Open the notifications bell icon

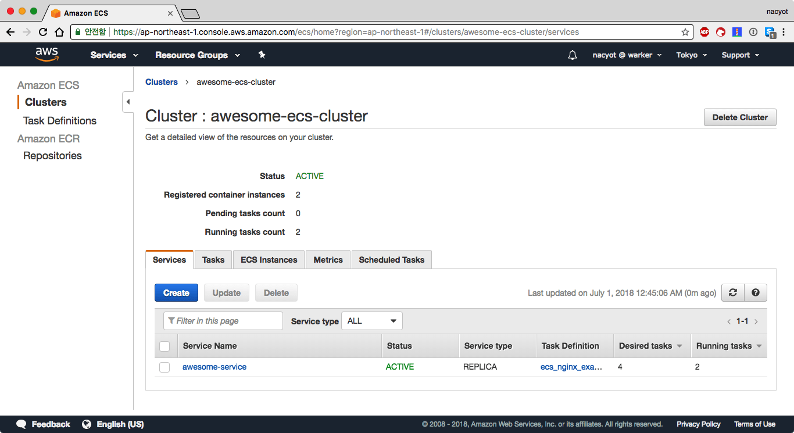tap(573, 55)
